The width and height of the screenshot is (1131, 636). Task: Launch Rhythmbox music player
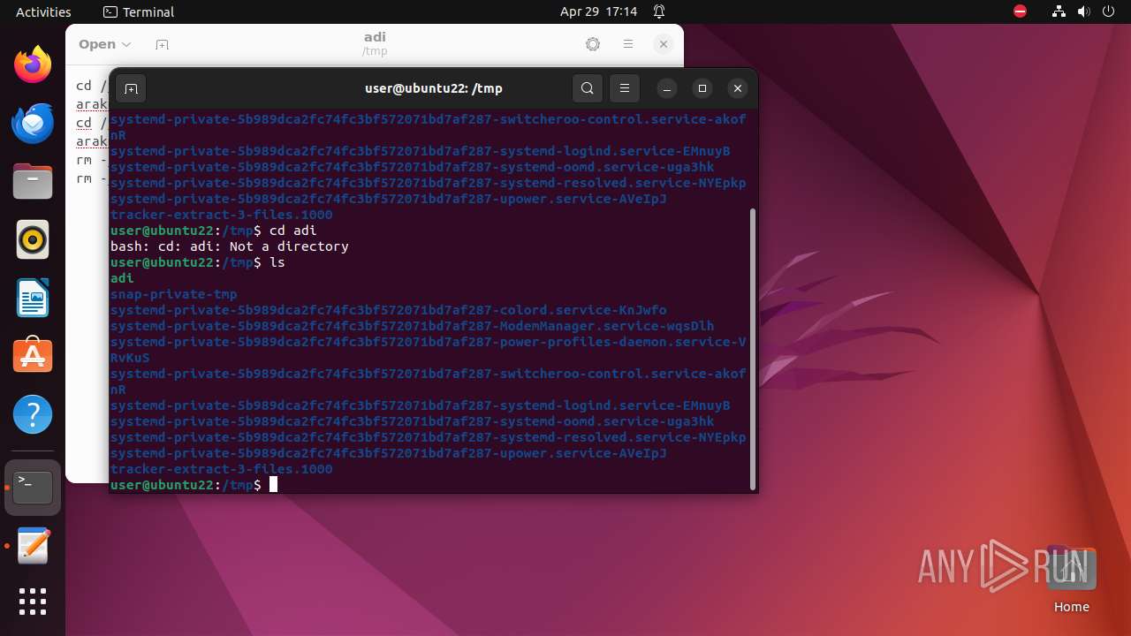33,239
